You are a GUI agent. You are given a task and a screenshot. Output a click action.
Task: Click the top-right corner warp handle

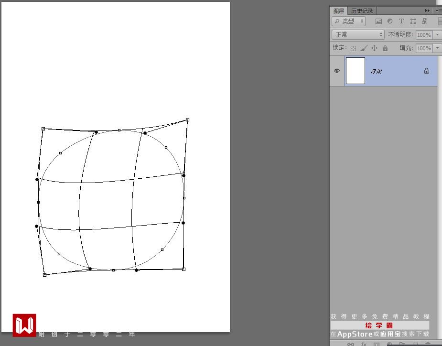click(187, 120)
